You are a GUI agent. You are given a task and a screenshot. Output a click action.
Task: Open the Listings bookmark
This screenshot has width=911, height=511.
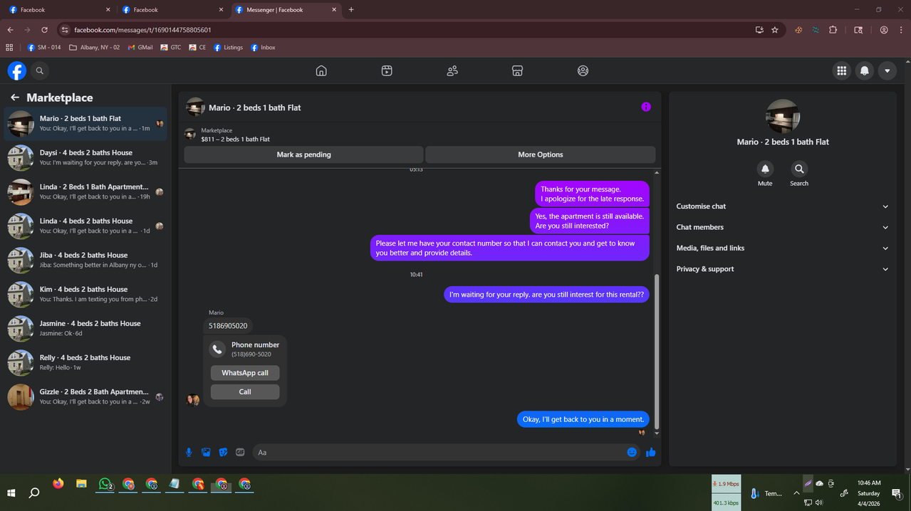228,48
